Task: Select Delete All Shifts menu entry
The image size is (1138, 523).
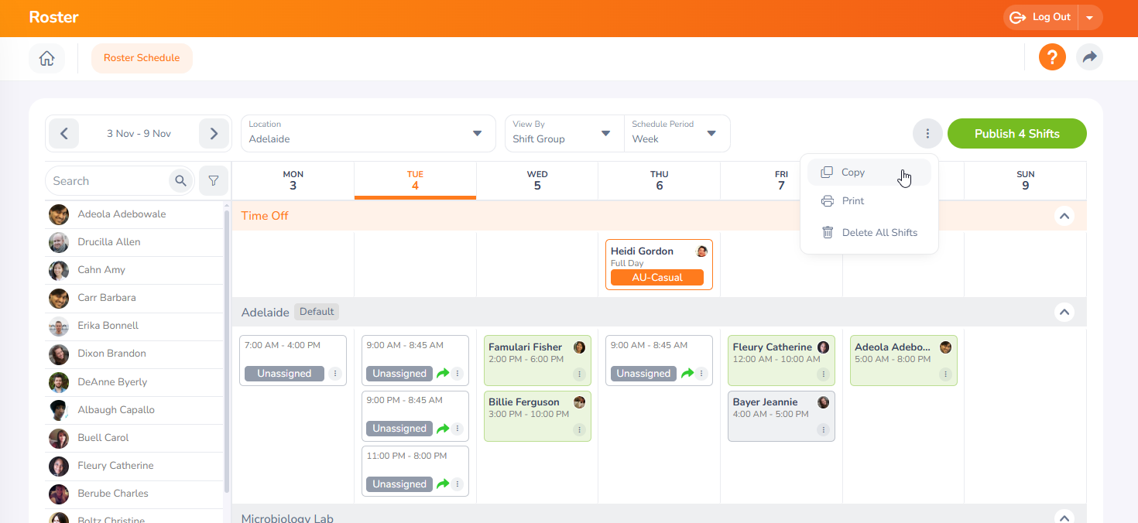Action: pos(879,232)
